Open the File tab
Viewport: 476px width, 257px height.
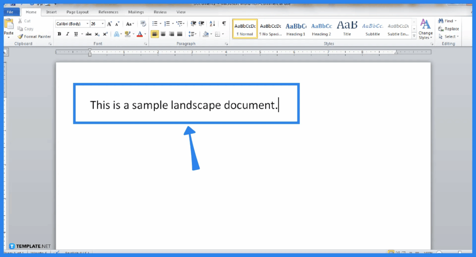click(10, 12)
